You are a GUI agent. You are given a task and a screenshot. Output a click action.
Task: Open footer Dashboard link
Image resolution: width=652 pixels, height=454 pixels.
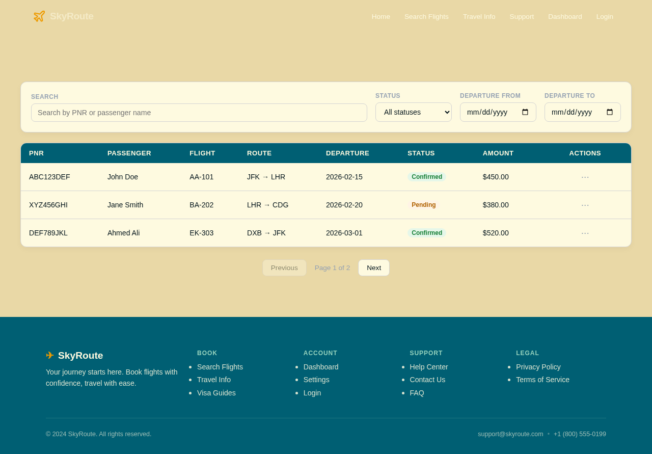pos(321,367)
